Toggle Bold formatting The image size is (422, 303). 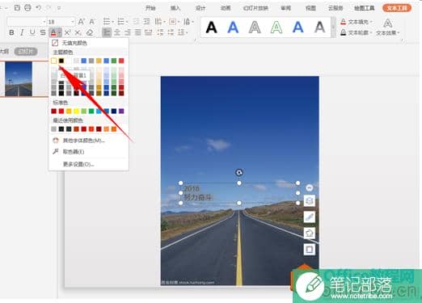(11, 32)
